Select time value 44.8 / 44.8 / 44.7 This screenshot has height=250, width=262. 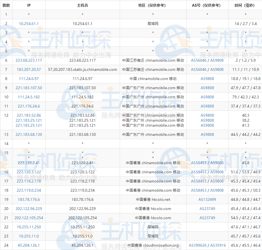245,199
